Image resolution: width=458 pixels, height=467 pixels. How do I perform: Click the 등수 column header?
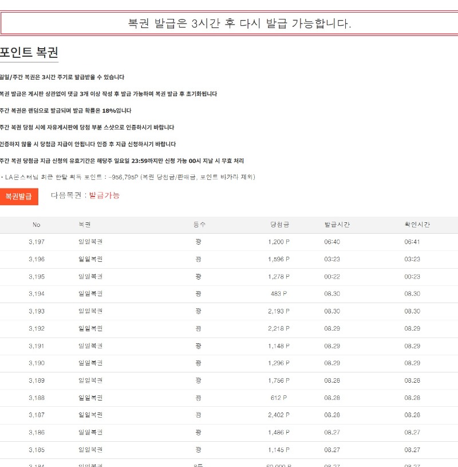pyautogui.click(x=199, y=225)
